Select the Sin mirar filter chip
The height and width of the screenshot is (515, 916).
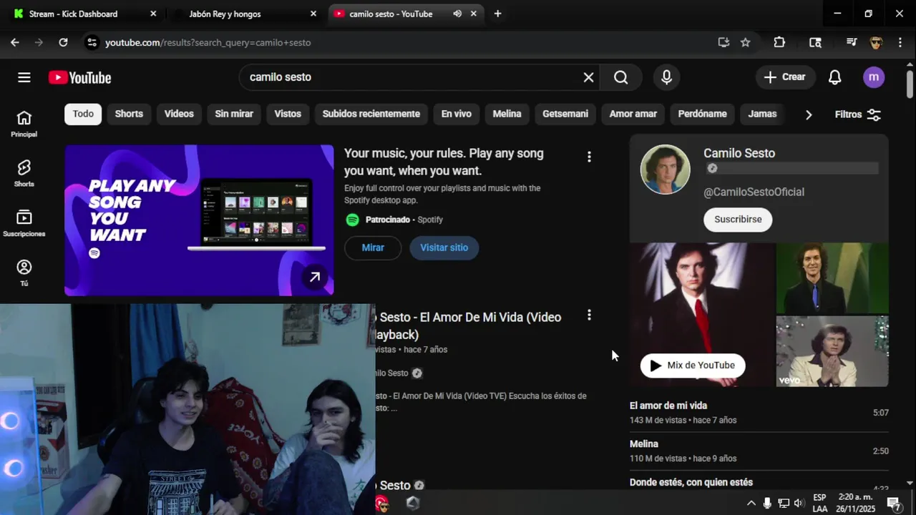(x=234, y=114)
